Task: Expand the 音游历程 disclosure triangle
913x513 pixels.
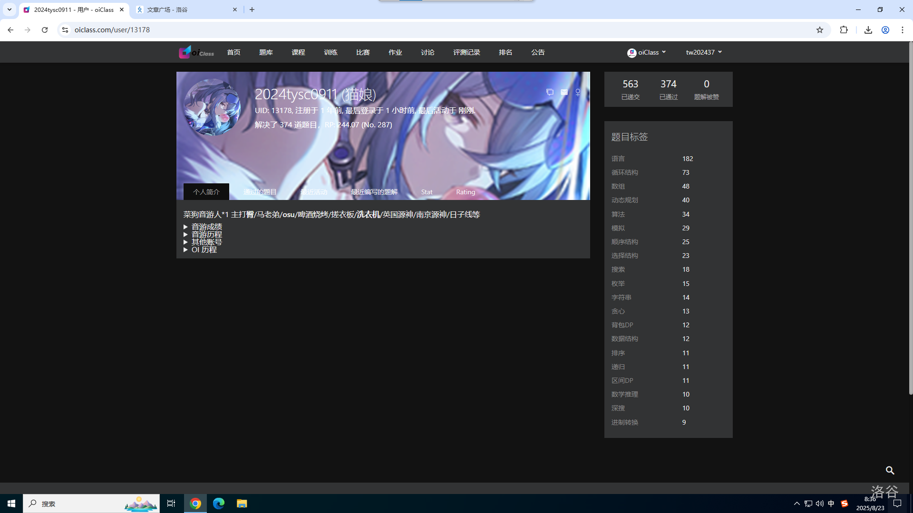Action: [x=186, y=235]
